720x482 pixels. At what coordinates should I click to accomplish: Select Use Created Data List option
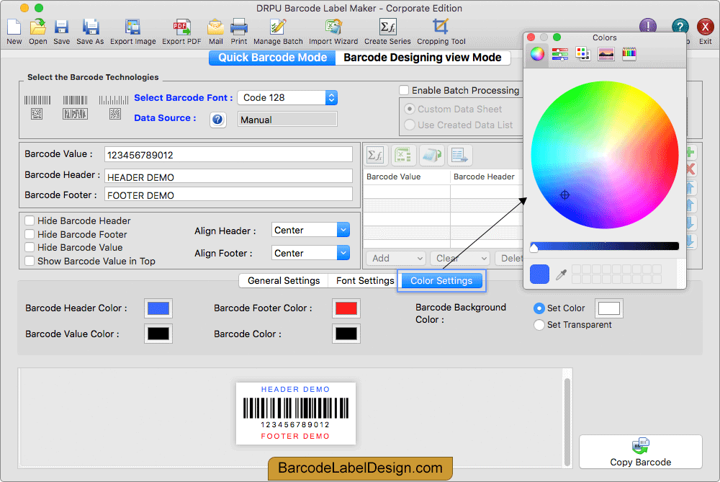[x=410, y=125]
